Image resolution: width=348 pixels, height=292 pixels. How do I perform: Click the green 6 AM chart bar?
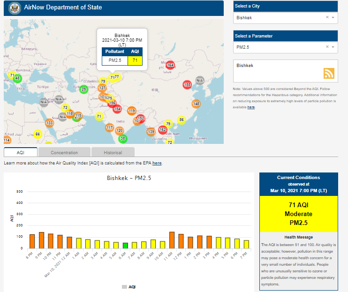click(125, 245)
